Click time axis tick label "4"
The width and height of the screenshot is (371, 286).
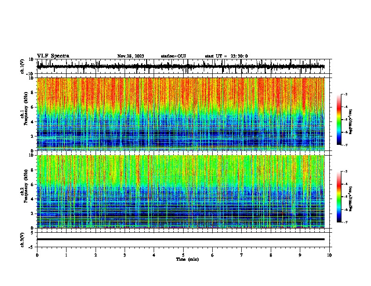click(x=154, y=255)
